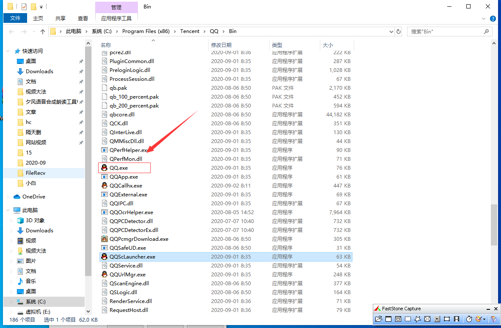Expand the ribbon with the chevron
This screenshot has width=501, height=328.
click(484, 19)
